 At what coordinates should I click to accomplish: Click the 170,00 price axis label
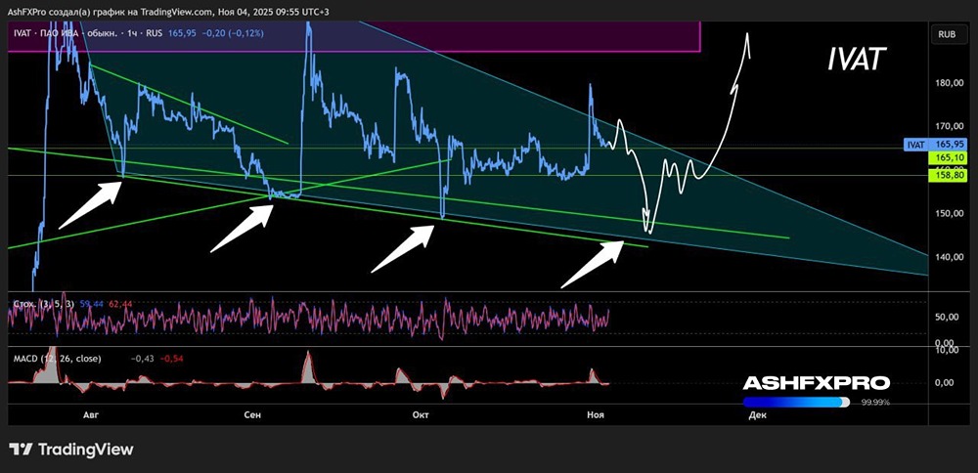coord(948,126)
